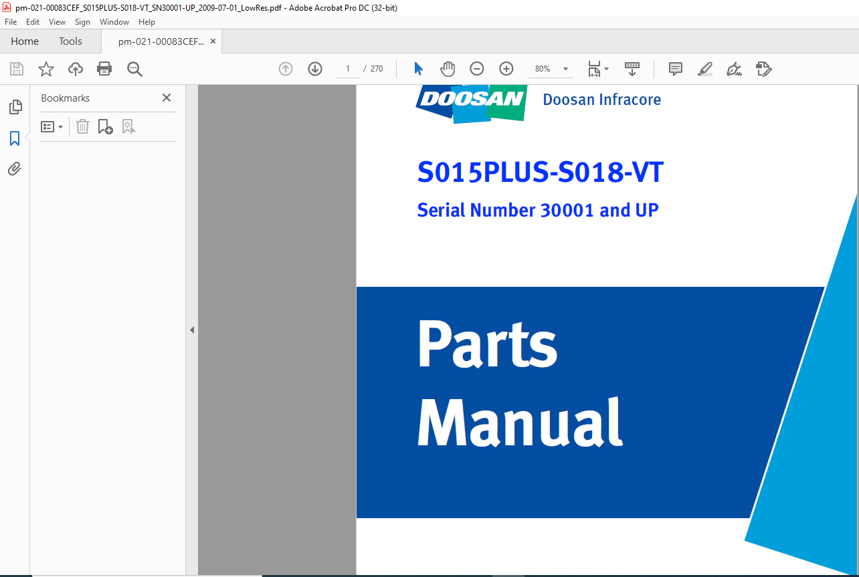This screenshot has height=577, width=859.
Task: Add a new bookmark icon
Action: [105, 126]
